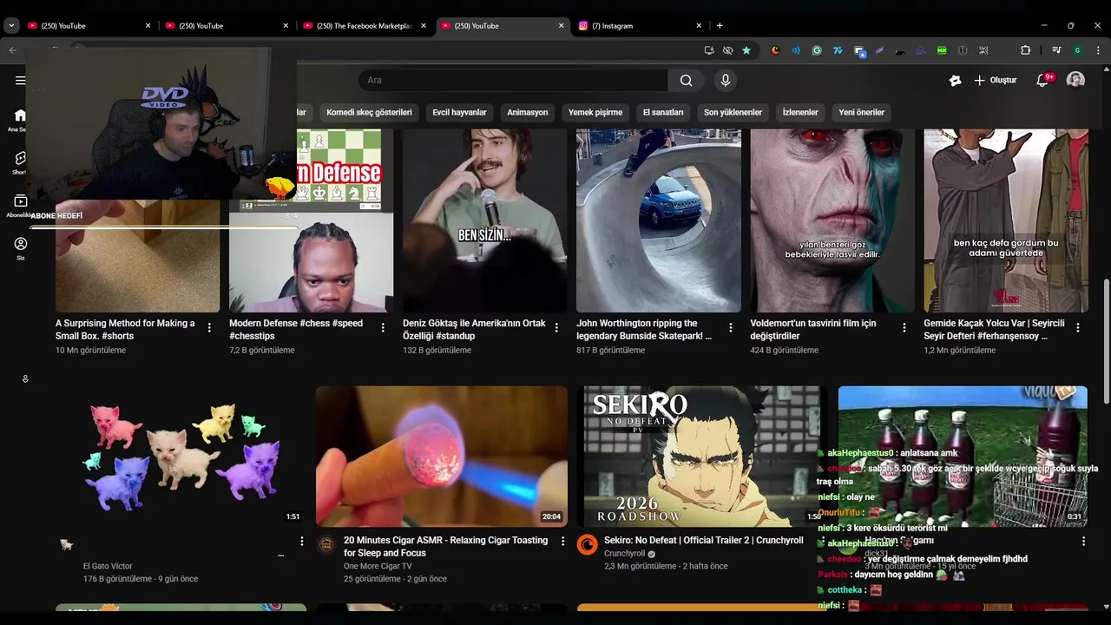Screen dimensions: 1111x625
Task: Open options for Modern Defense chess short
Action: tap(383, 328)
